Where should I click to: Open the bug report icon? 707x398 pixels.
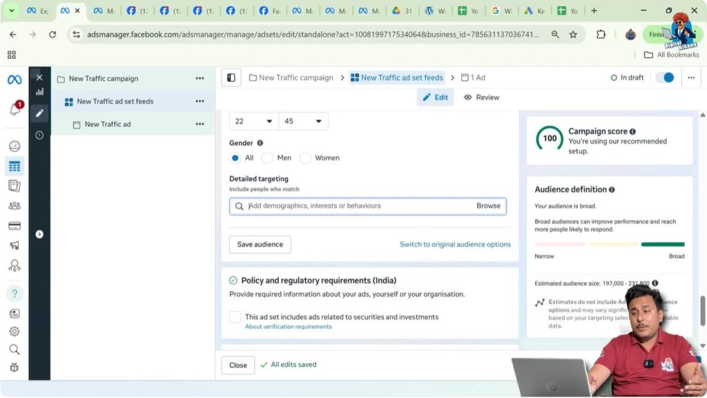(14, 368)
